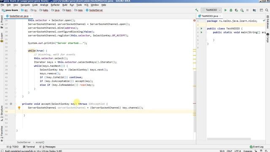270x152 pixels.
Task: Click run gutter arrow beside main method
Action: point(202,32)
